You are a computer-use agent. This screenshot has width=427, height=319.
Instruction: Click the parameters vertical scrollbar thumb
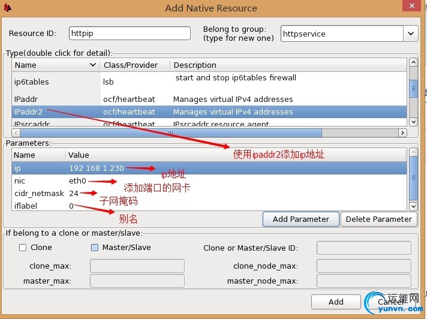(x=413, y=179)
